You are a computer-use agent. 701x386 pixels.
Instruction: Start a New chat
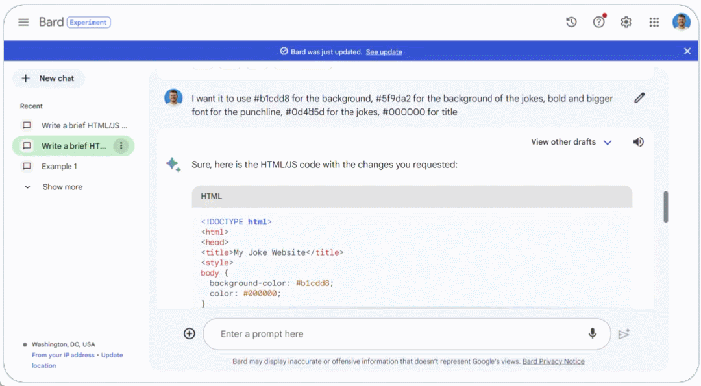click(49, 78)
